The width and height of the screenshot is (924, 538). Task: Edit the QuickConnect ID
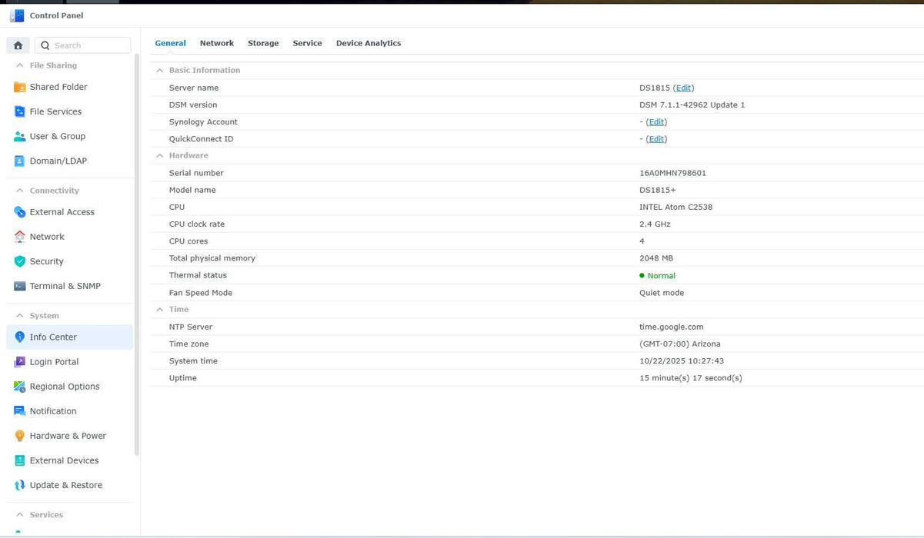coord(655,138)
